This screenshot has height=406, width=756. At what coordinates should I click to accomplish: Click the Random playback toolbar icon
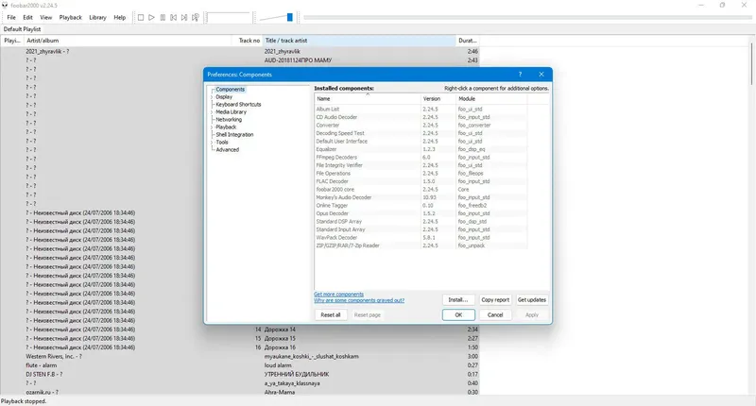(196, 17)
